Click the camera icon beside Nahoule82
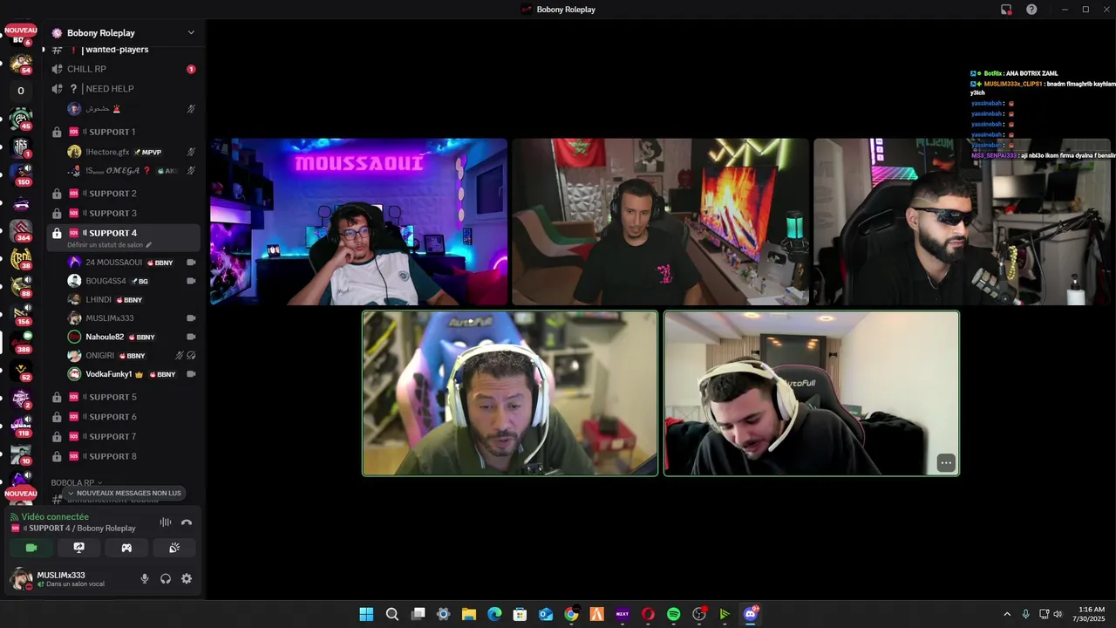This screenshot has height=628, width=1116. click(x=191, y=337)
